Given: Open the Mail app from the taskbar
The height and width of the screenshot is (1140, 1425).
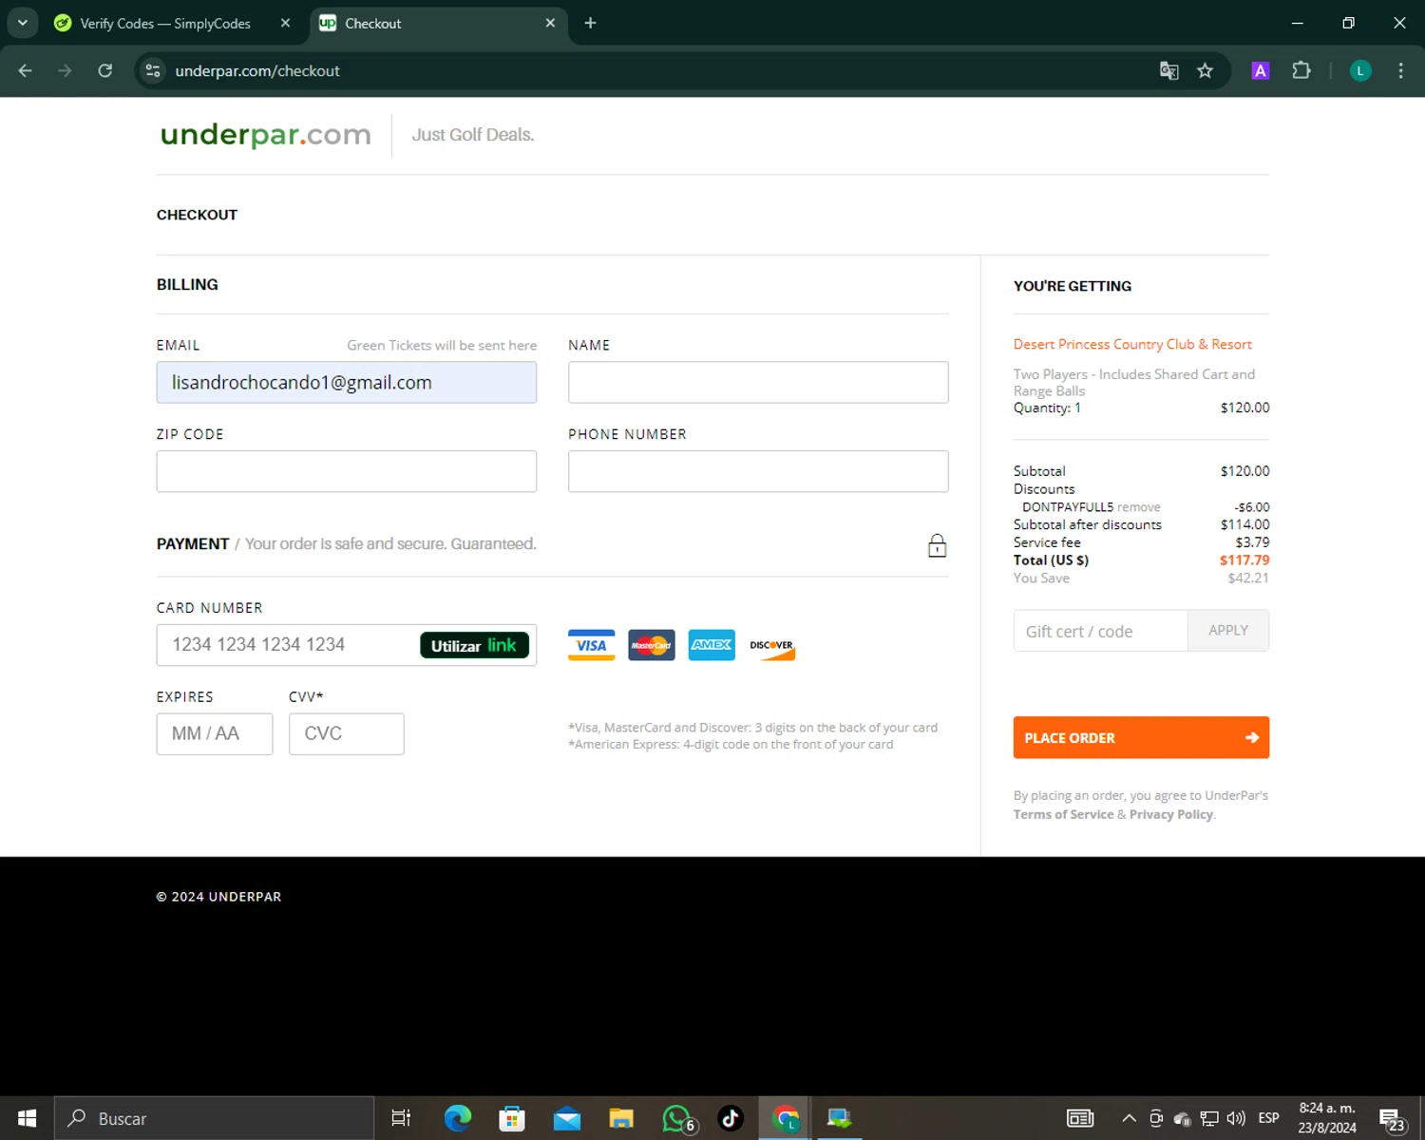Looking at the screenshot, I should (567, 1118).
